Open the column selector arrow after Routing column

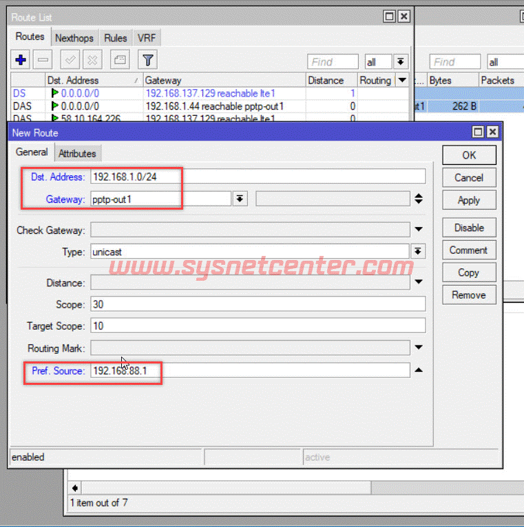[x=402, y=80]
